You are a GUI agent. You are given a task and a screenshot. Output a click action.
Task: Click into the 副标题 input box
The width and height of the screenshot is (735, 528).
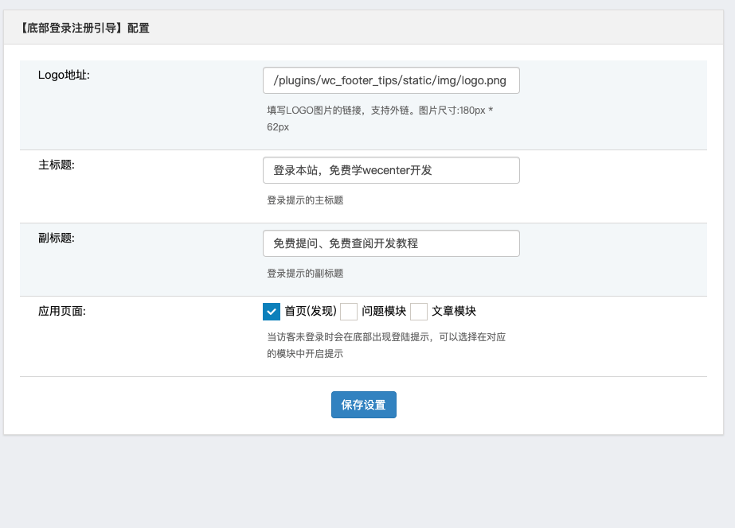[x=390, y=243]
